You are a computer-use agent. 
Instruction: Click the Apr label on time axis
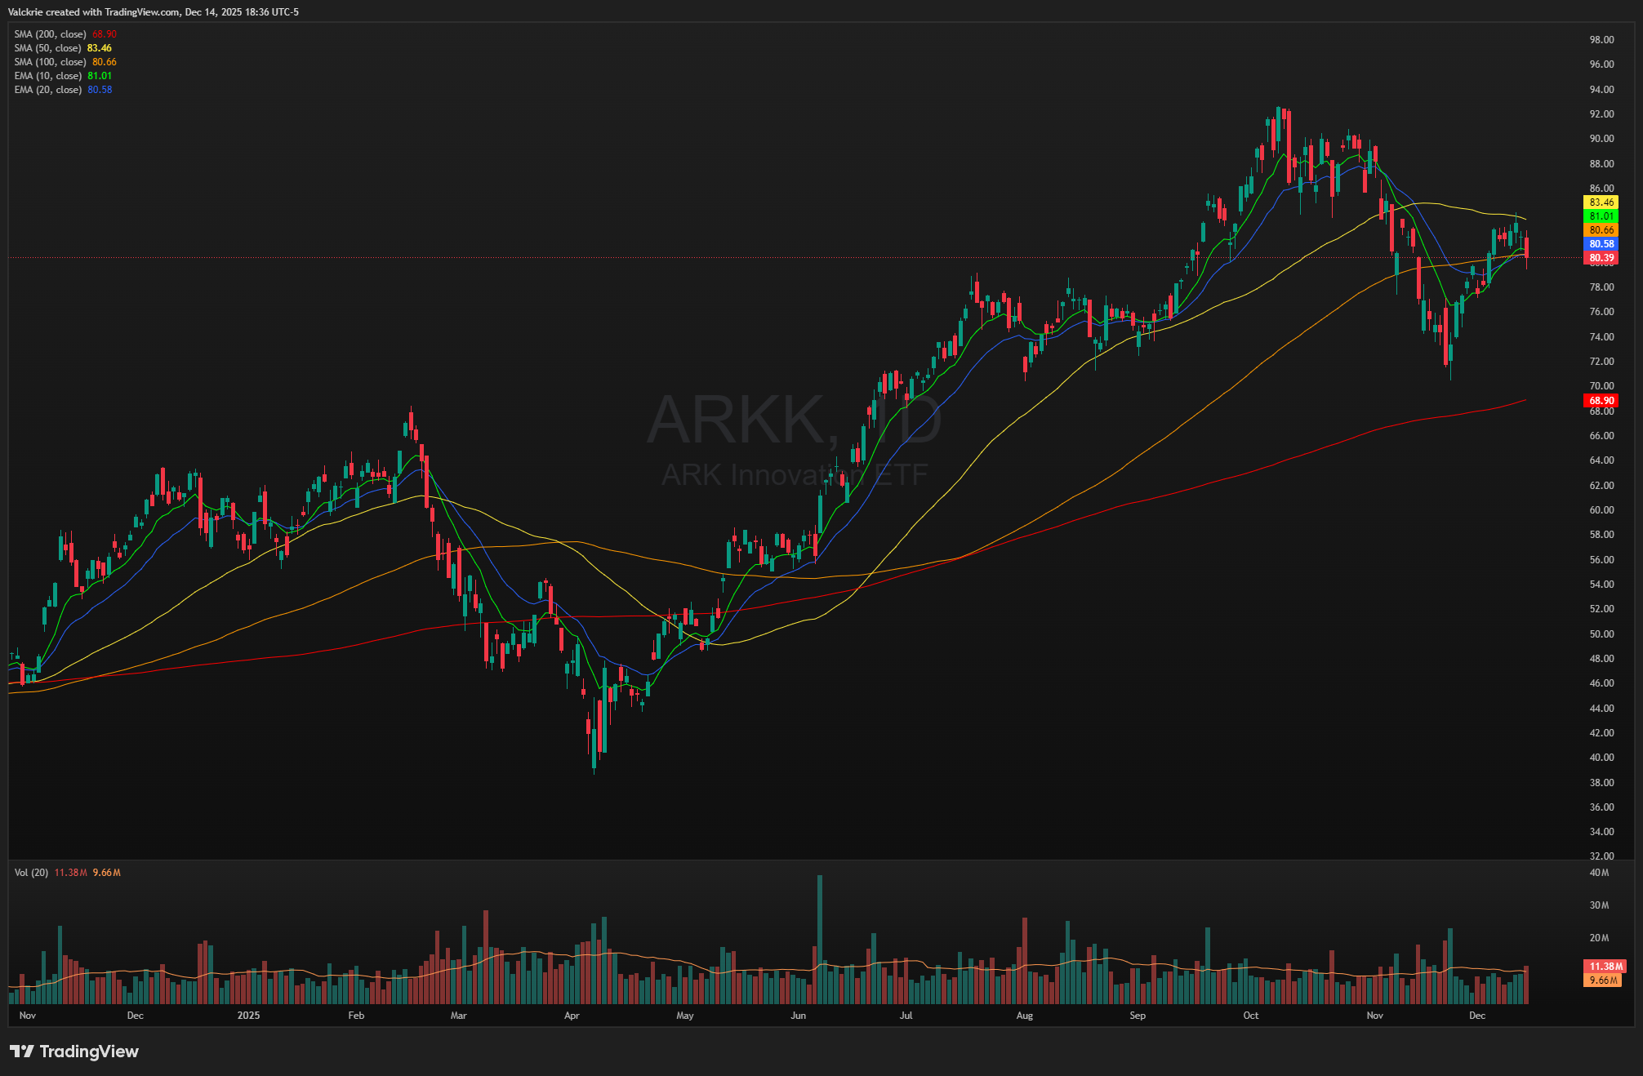pos(572,1016)
